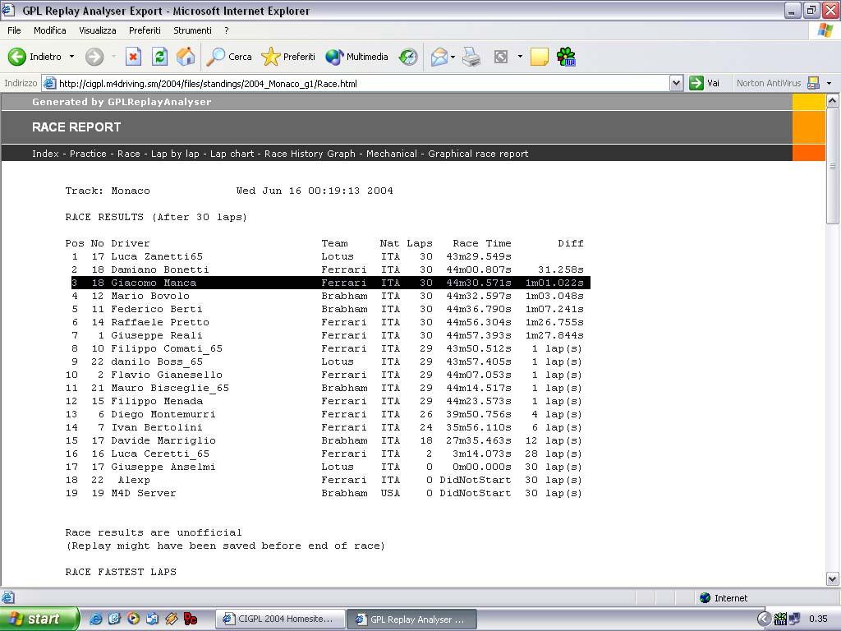This screenshot has width=841, height=631.
Task: Stop page loading with red X icon
Action: click(x=133, y=57)
